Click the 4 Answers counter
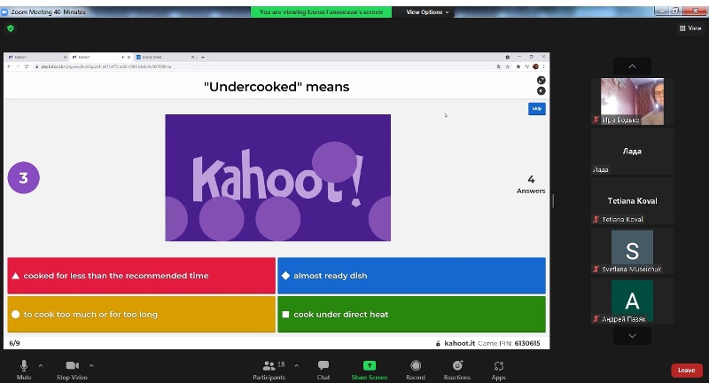The image size is (709, 383). [531, 184]
